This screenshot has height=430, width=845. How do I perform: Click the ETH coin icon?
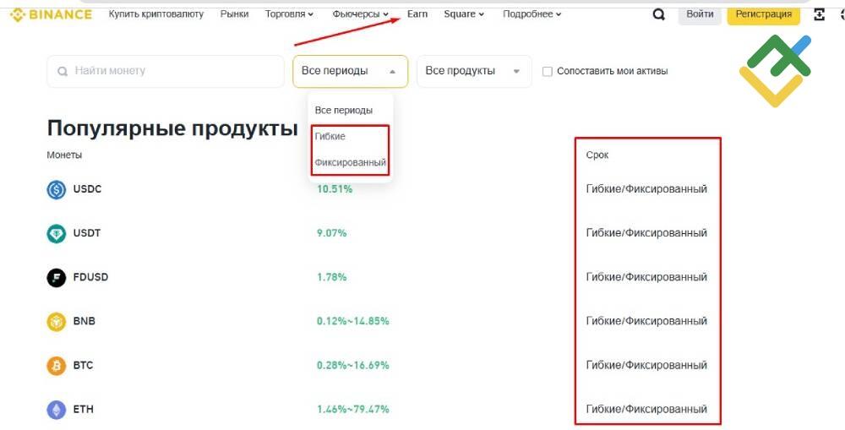[x=56, y=410]
